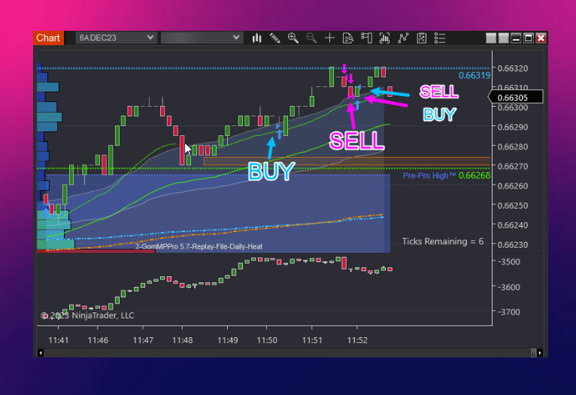The height and width of the screenshot is (395, 576).
Task: Open the bar type chart style icon
Action: point(257,38)
